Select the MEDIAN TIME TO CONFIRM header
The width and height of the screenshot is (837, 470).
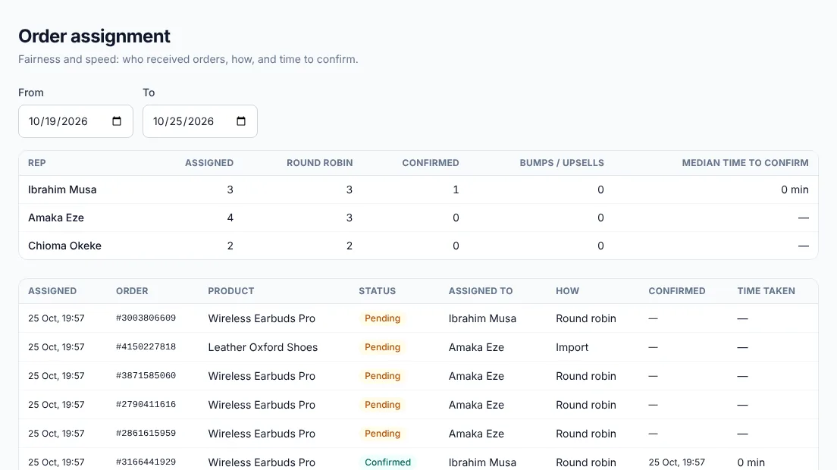pos(745,163)
